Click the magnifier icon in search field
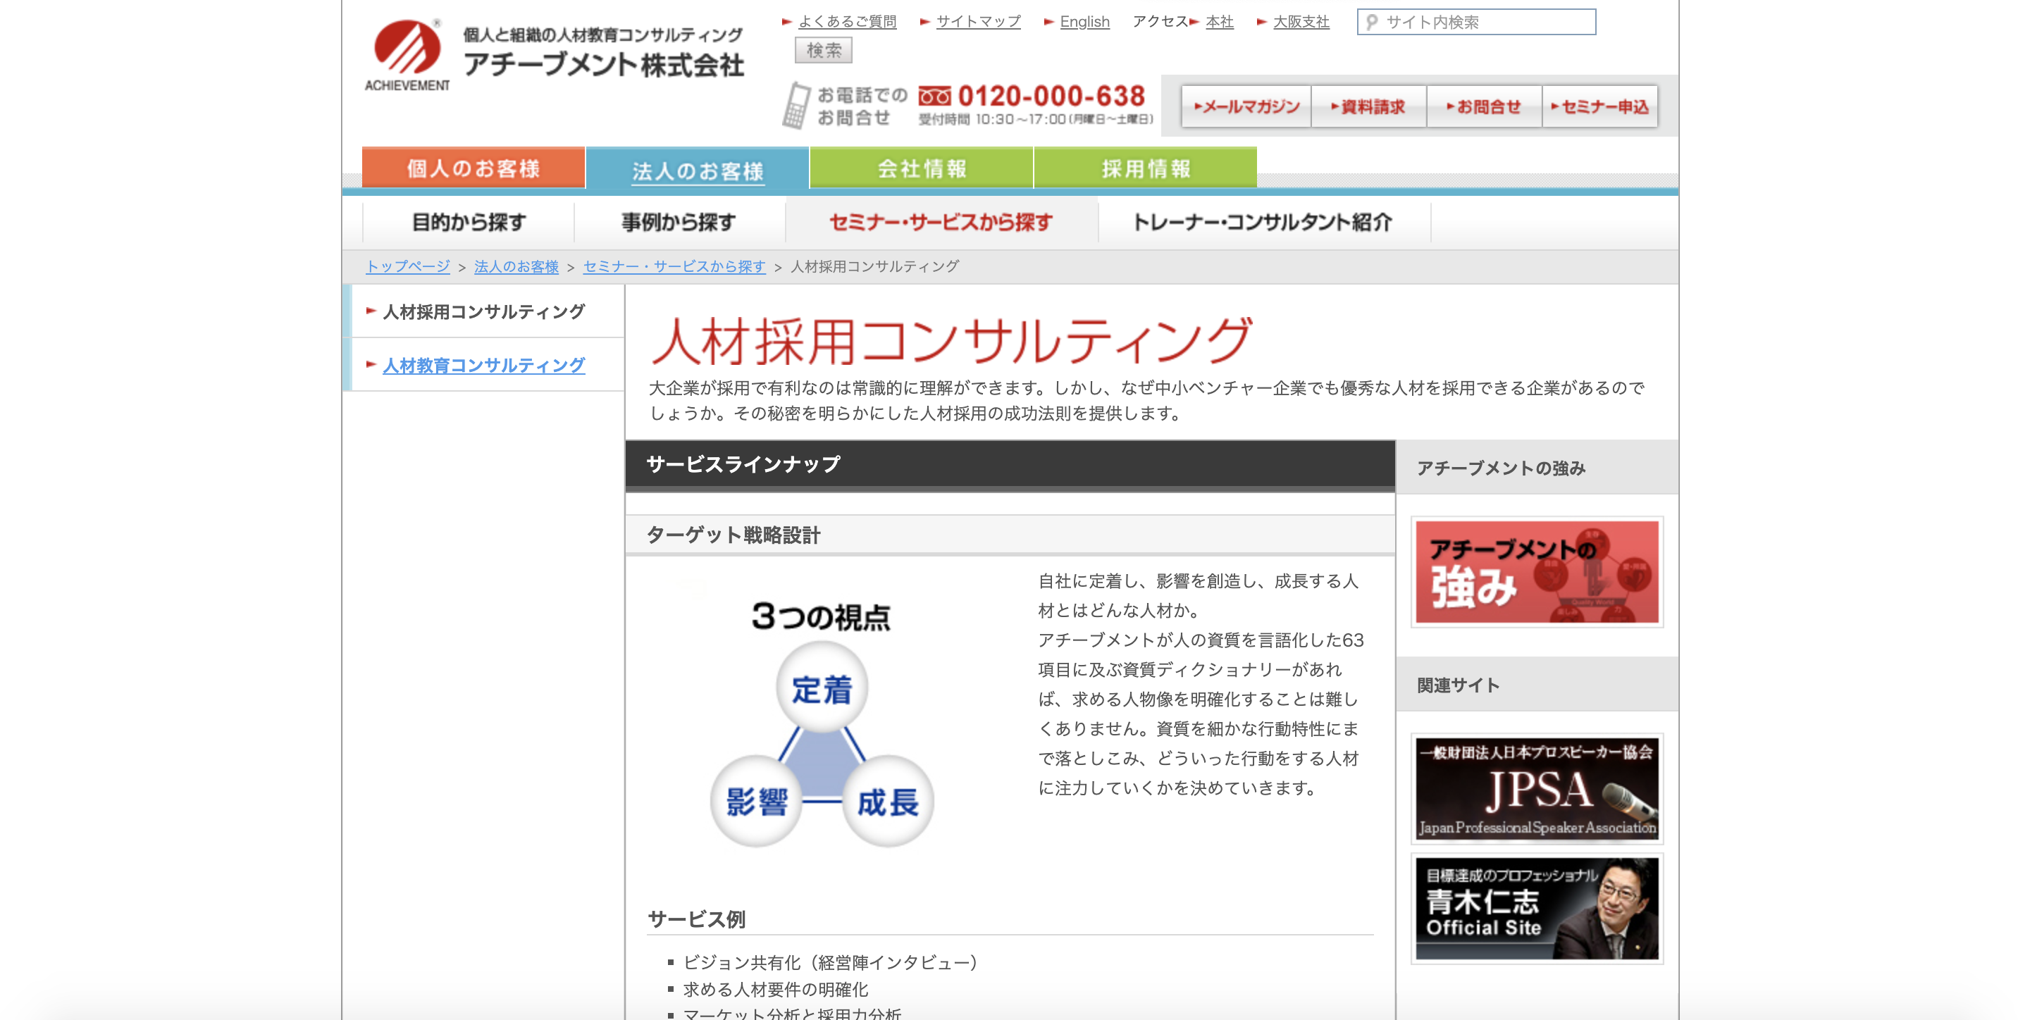 coord(1372,22)
